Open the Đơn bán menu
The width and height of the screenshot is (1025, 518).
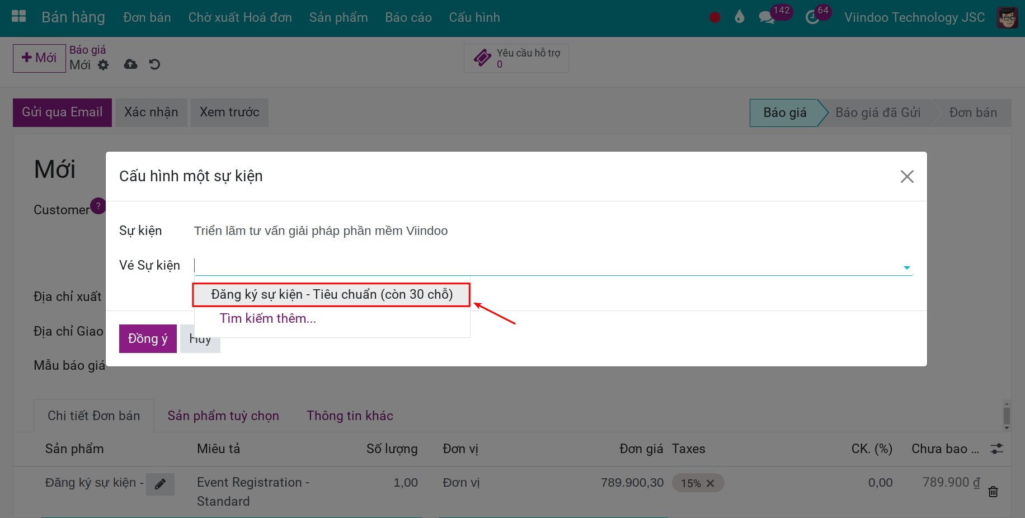coord(147,17)
